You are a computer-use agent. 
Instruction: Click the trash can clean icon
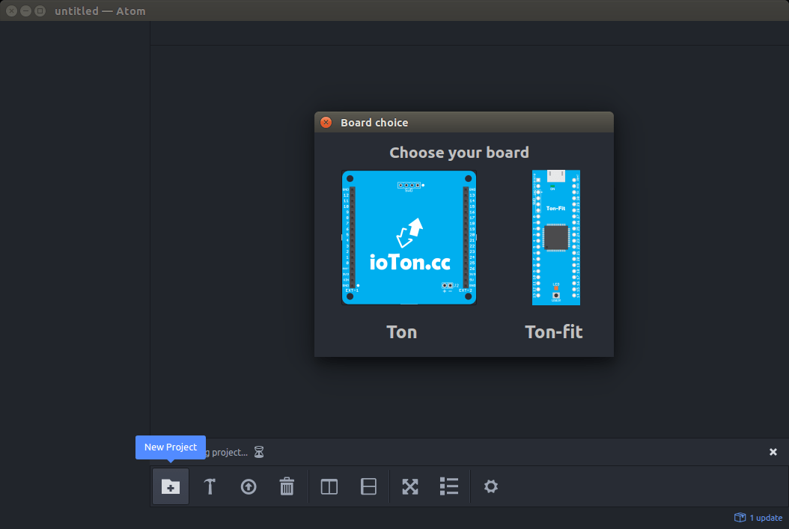(x=287, y=486)
